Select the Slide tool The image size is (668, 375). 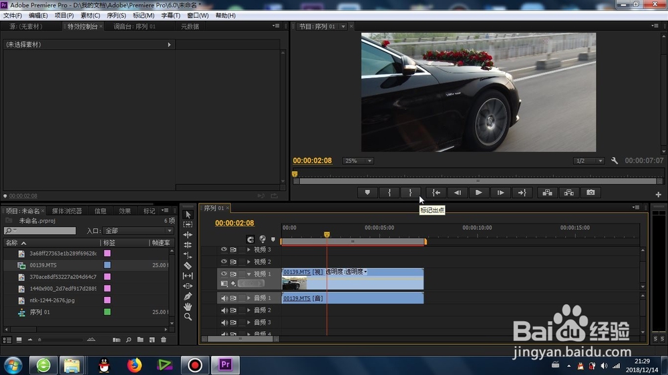tap(188, 286)
